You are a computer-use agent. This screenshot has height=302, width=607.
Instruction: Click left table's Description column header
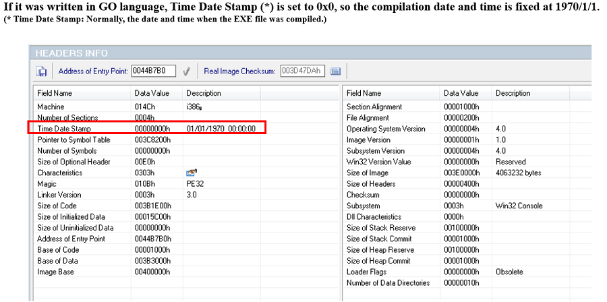point(203,93)
